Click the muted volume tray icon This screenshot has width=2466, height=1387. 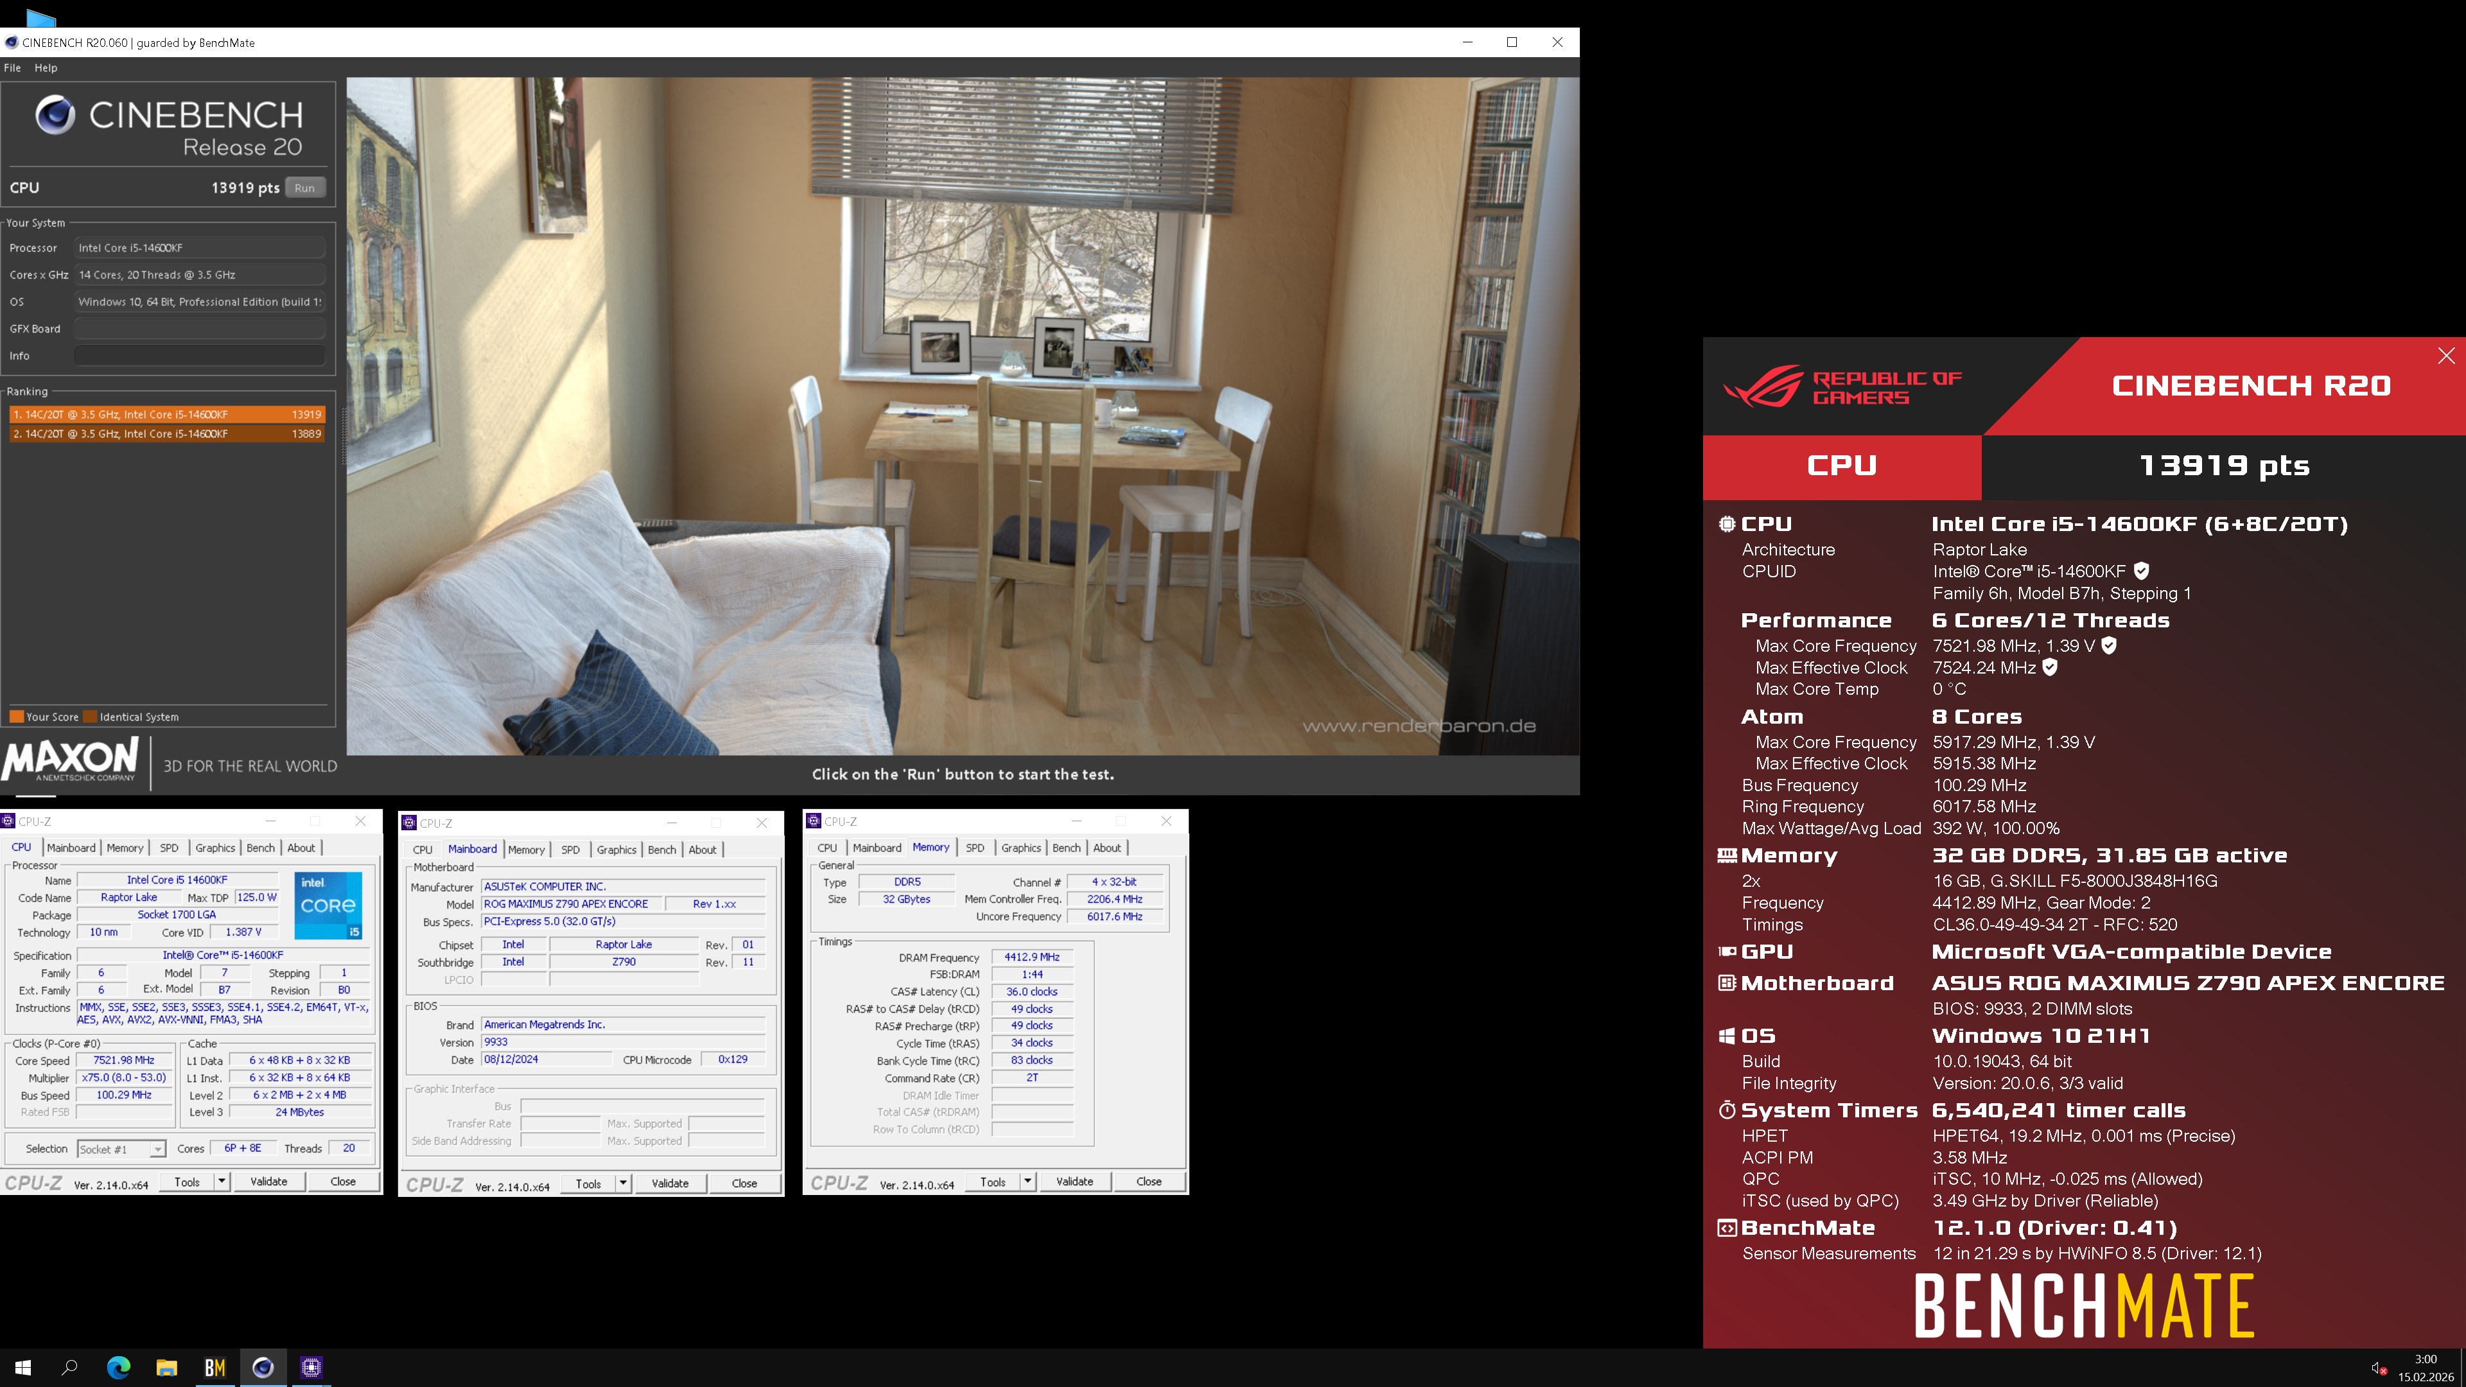(x=2379, y=1368)
